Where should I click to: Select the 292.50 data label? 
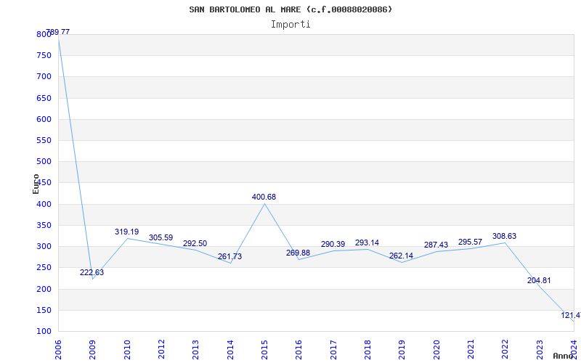coord(195,244)
